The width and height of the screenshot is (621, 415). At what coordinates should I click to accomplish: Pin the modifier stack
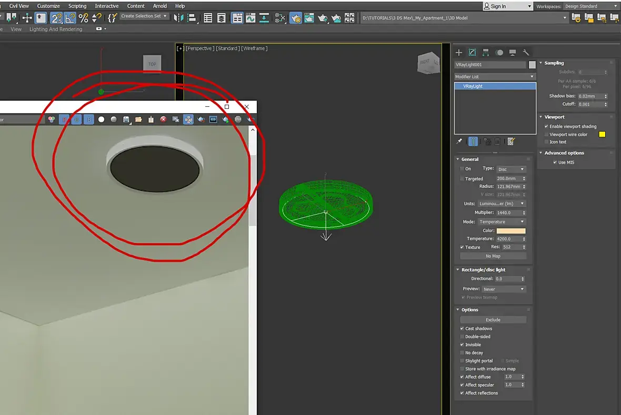click(x=459, y=141)
